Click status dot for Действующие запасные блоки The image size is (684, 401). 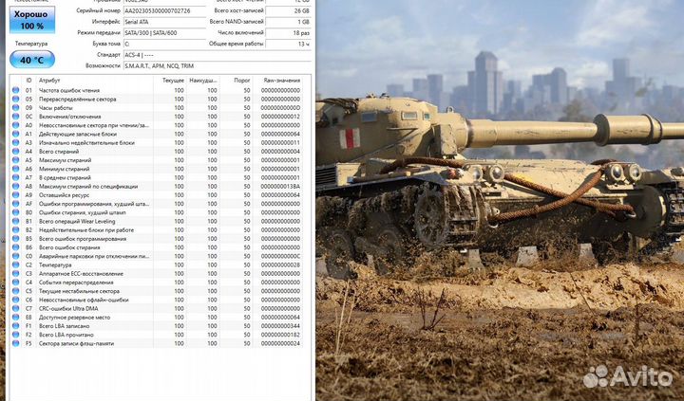[x=16, y=134]
